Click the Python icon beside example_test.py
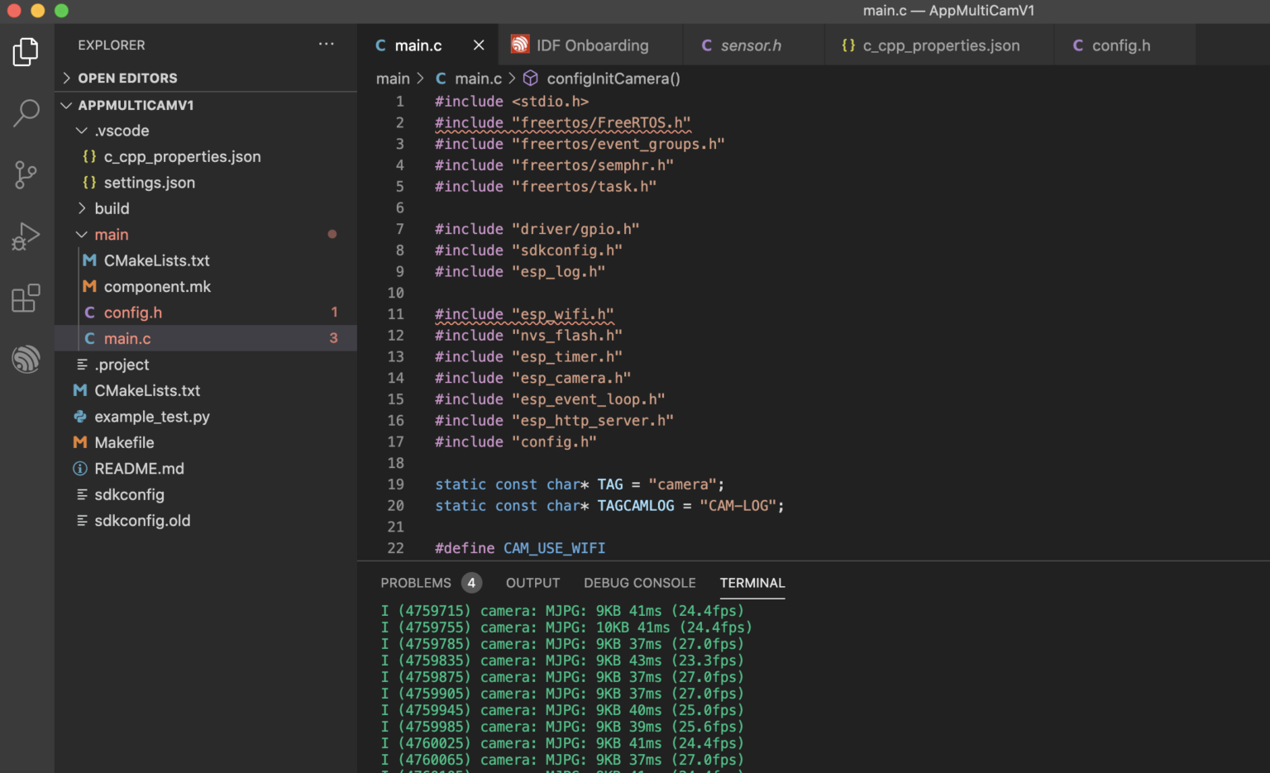1270x773 pixels. 79,417
